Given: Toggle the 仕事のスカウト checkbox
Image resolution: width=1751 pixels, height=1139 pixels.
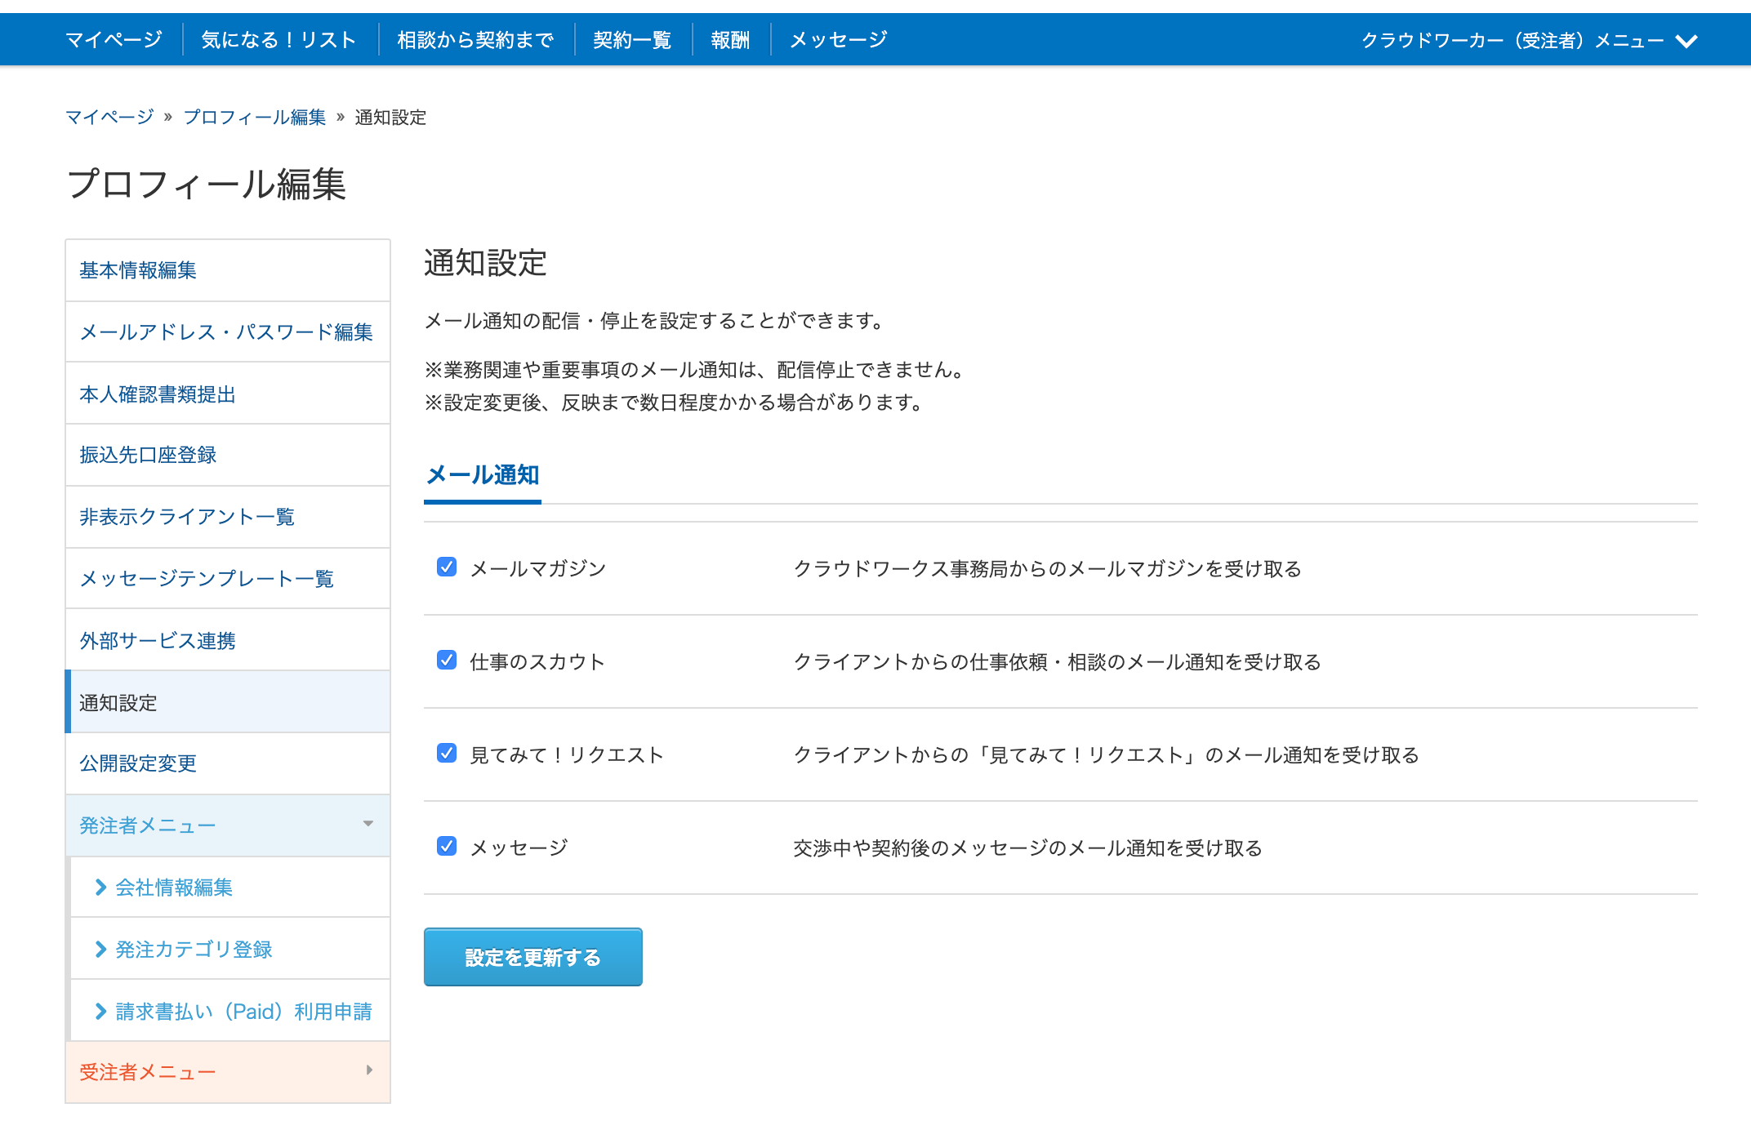Looking at the screenshot, I should point(447,661).
